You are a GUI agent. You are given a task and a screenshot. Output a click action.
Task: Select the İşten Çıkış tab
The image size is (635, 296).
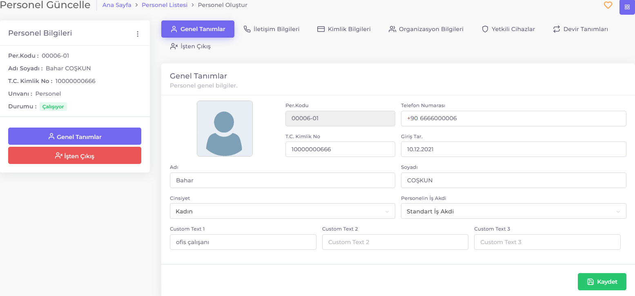(x=190, y=46)
